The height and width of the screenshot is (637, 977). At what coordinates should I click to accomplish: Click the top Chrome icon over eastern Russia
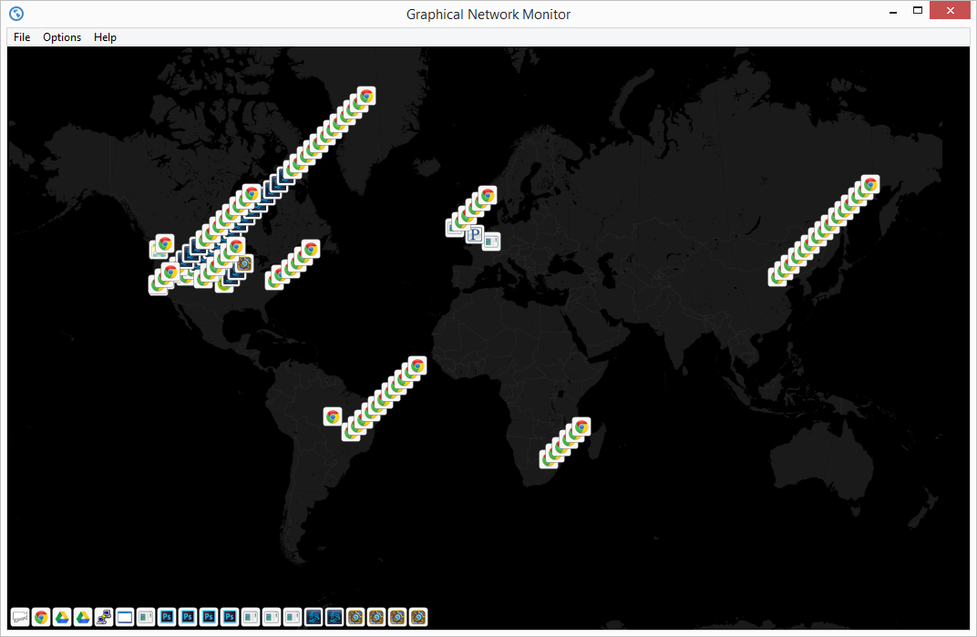click(870, 184)
